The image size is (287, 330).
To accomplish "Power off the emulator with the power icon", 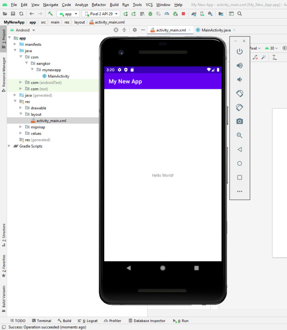I will point(239,51).
